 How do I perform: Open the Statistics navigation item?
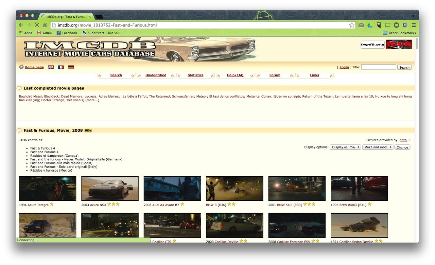195,75
